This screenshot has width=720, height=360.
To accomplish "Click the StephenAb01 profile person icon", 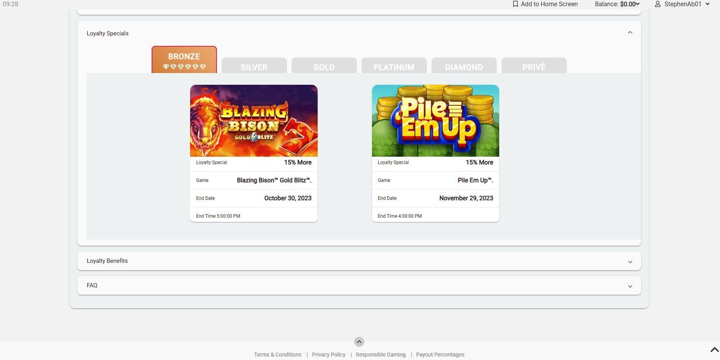I will pos(658,4).
